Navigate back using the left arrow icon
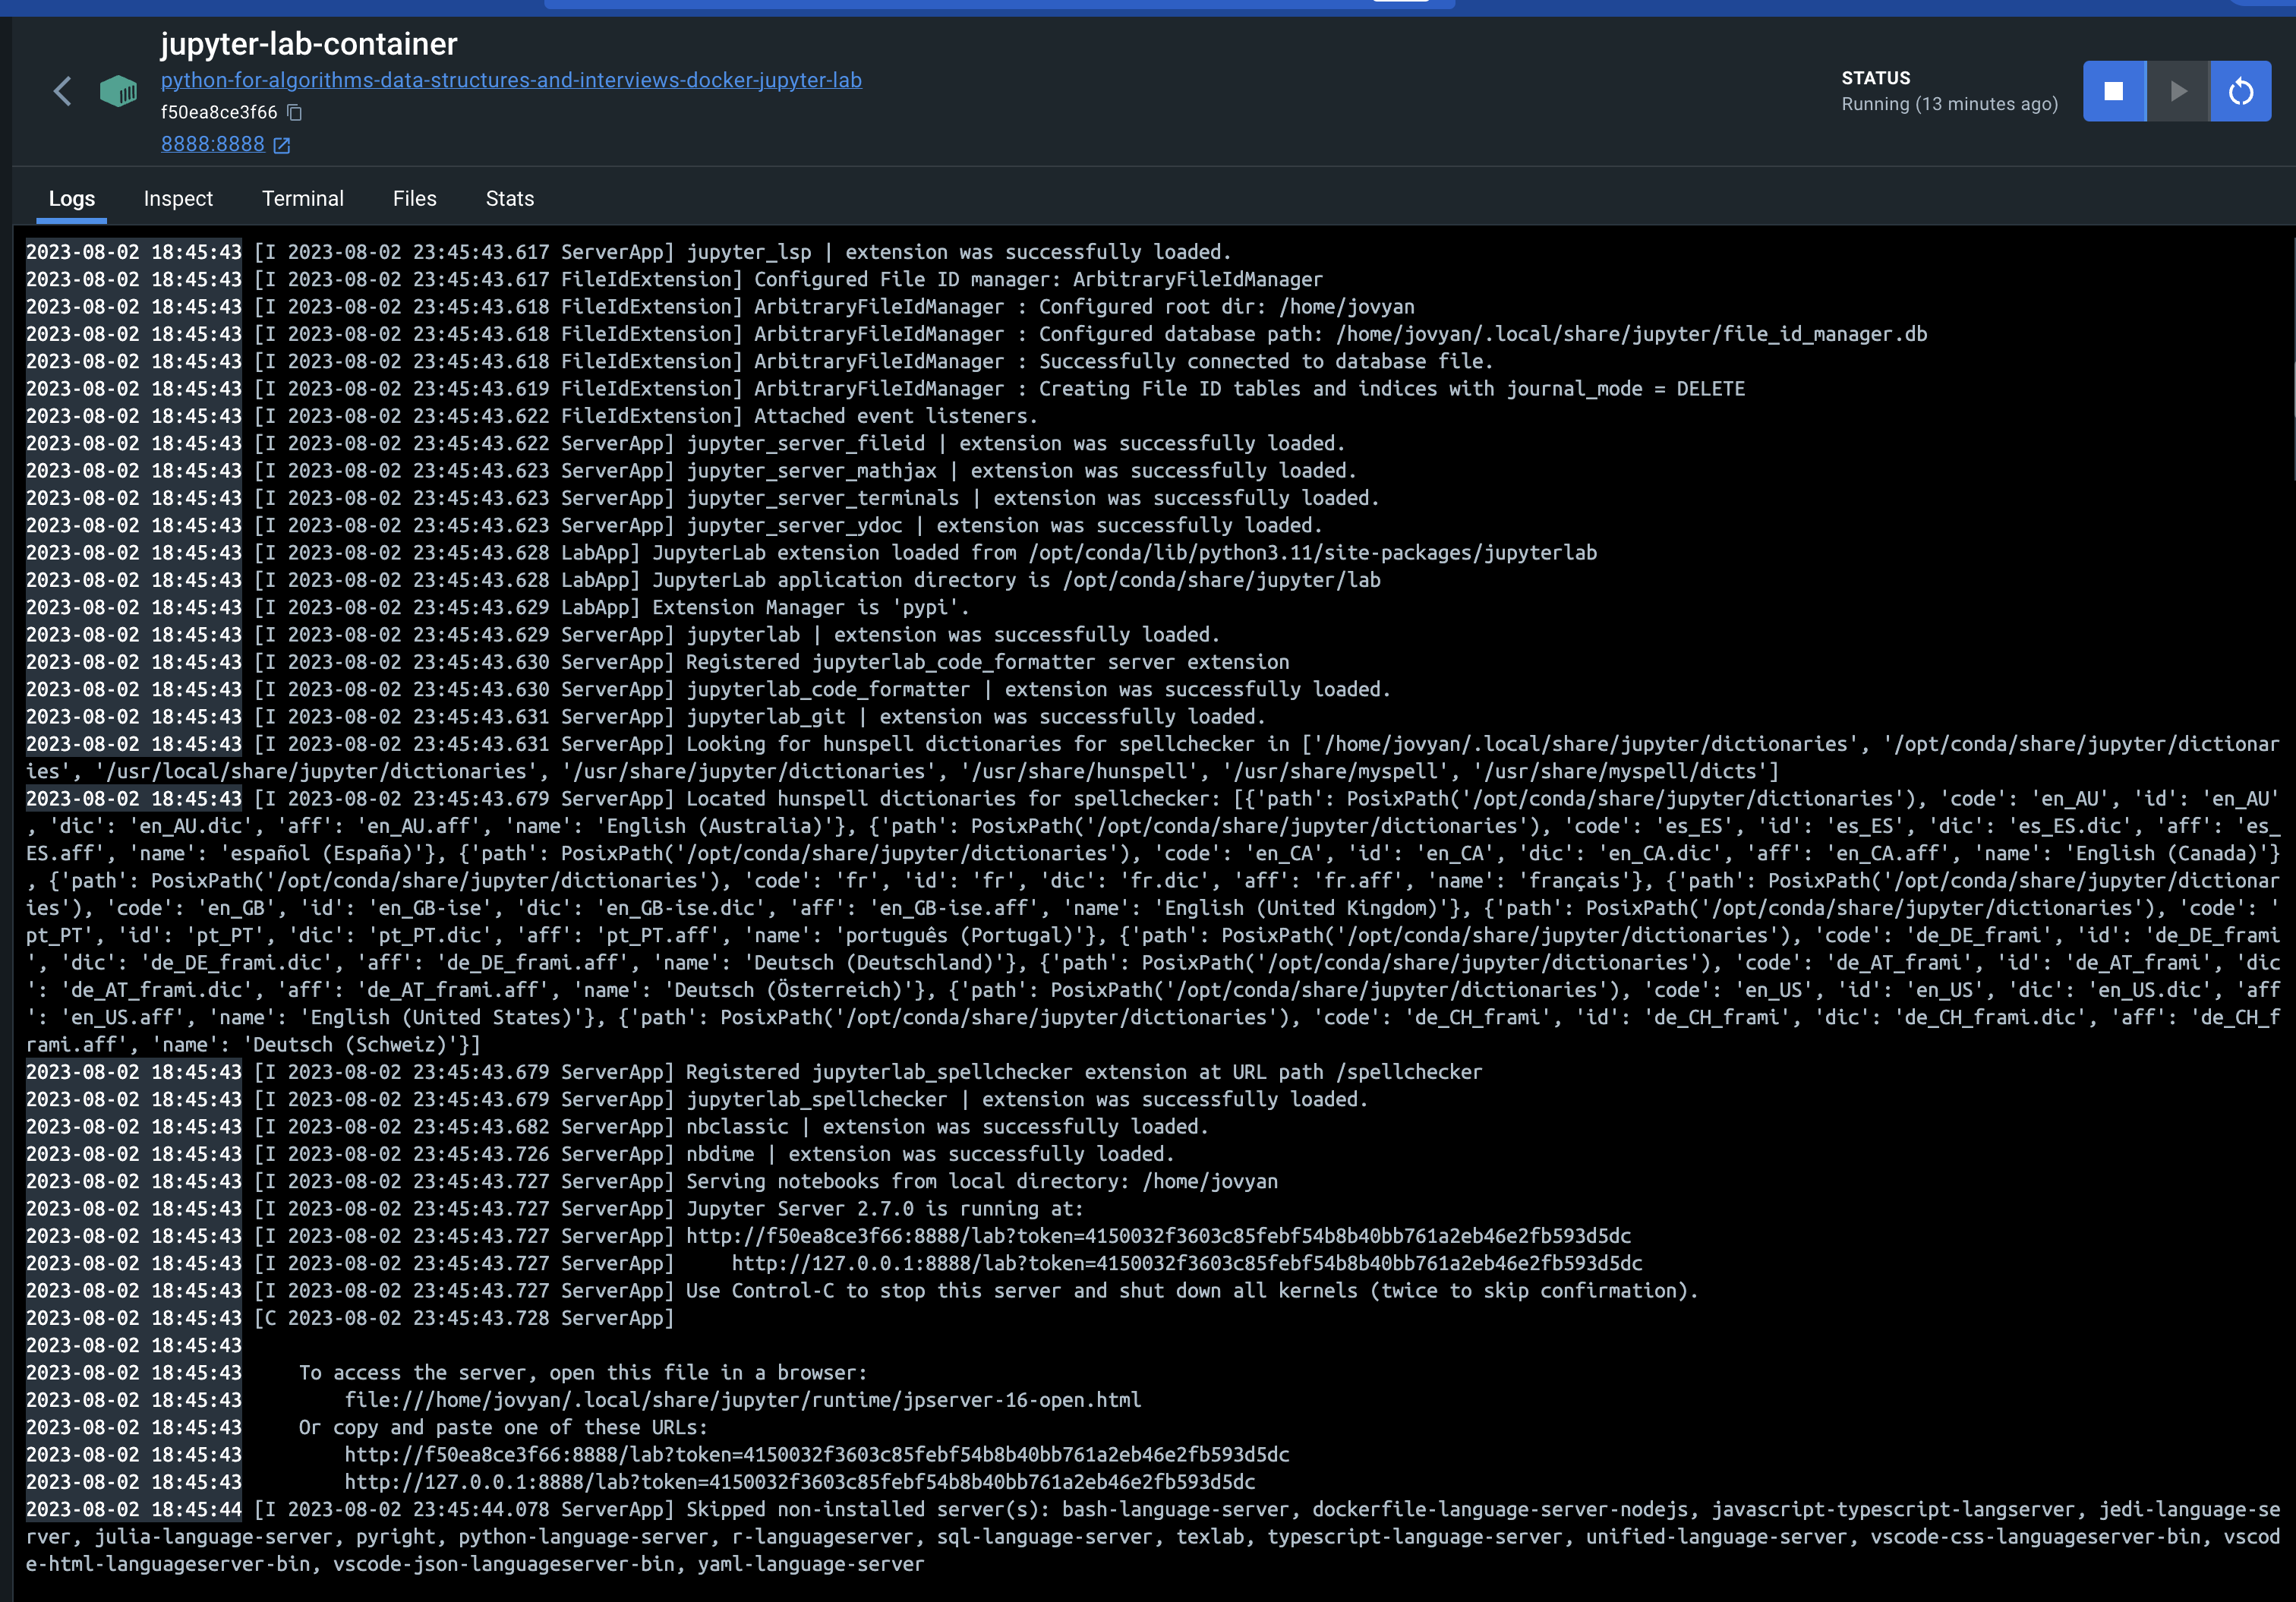 62,90
